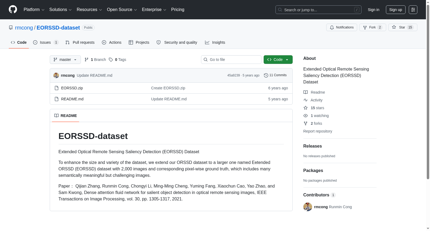The width and height of the screenshot is (430, 231).
Task: Click the fork count badge 2
Action: tap(380, 27)
